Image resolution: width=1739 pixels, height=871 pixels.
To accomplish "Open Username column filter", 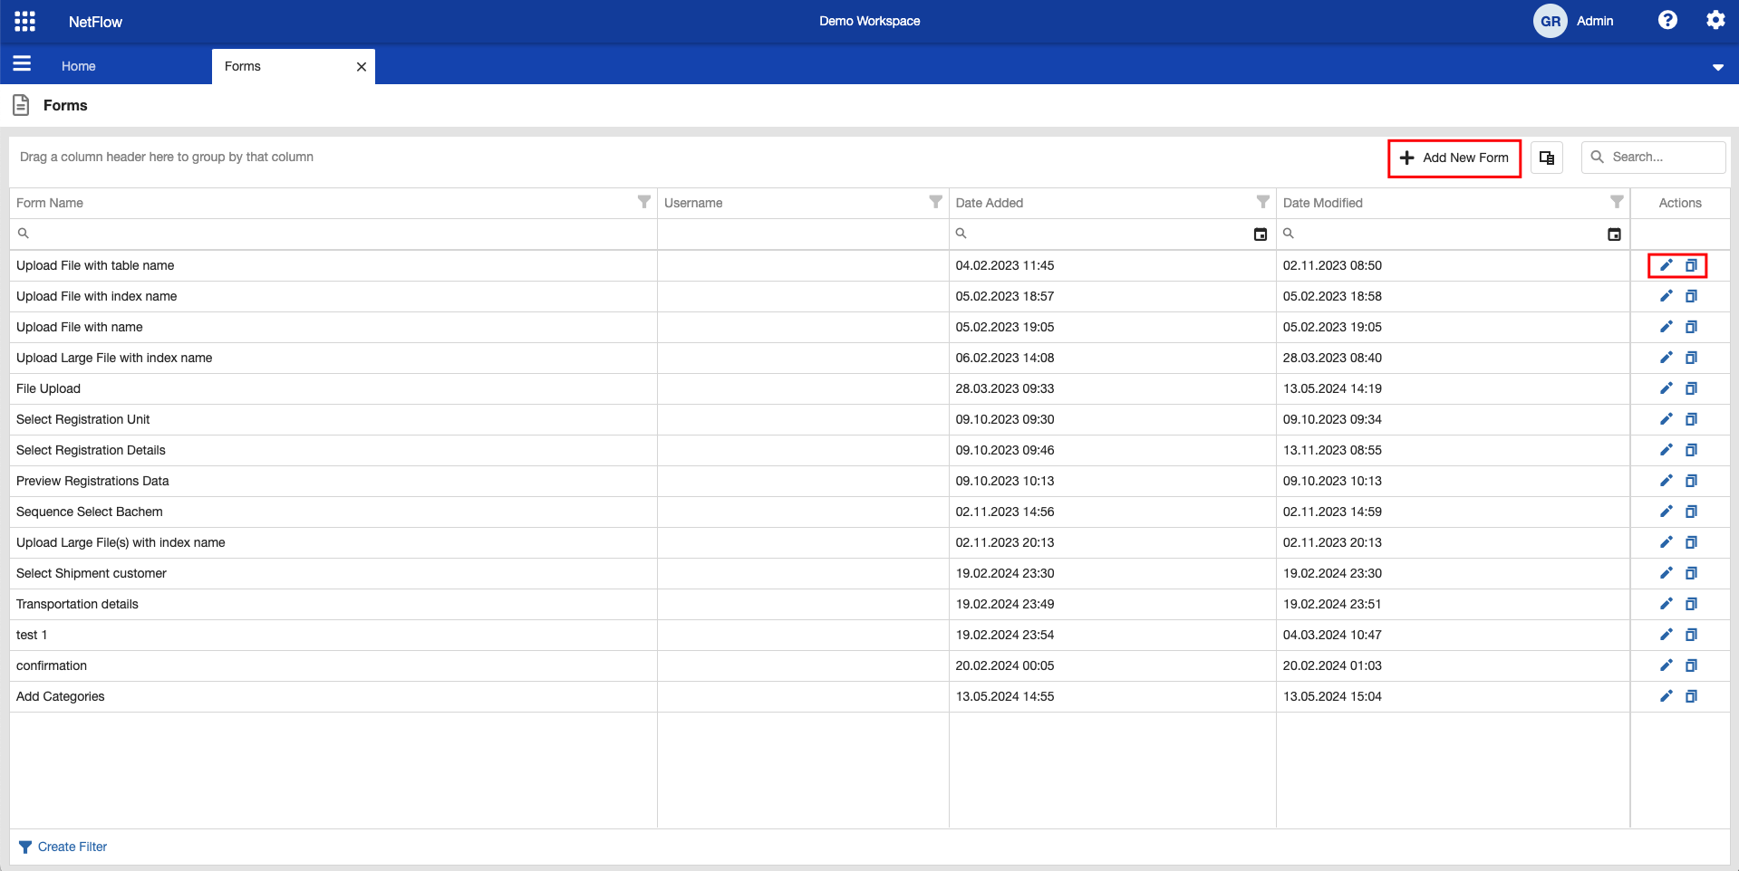I will (x=935, y=202).
